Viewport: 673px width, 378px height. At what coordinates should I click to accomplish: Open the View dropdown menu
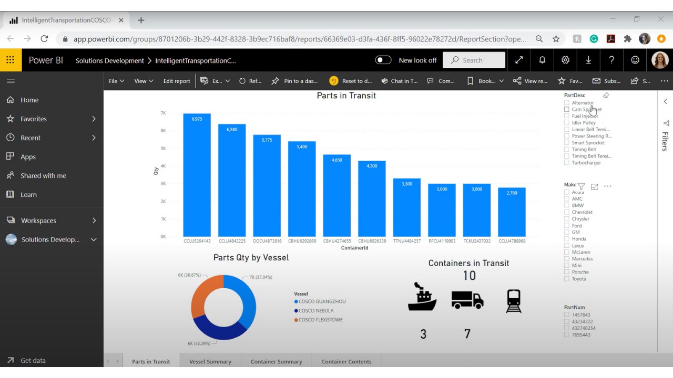(x=144, y=81)
